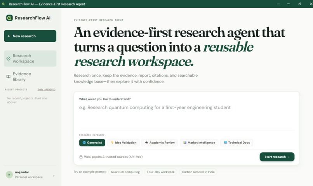This screenshot has width=313, height=186.
Task: Click the nagendar username text
Action: (22, 172)
